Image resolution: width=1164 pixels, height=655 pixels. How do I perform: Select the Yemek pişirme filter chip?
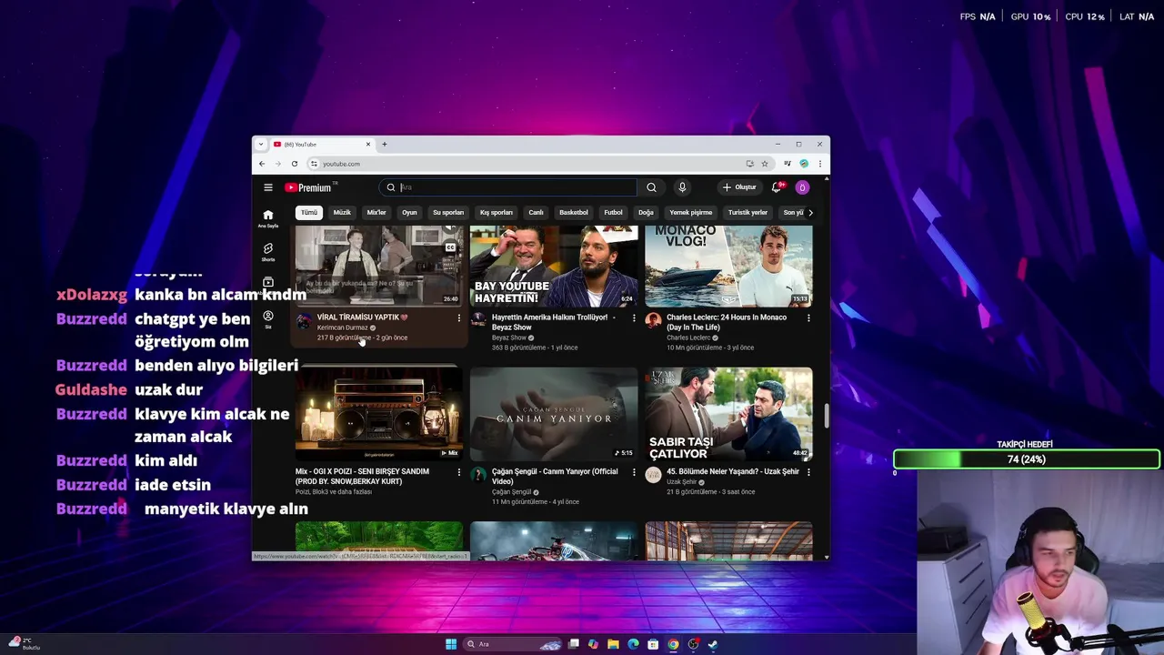pos(691,213)
